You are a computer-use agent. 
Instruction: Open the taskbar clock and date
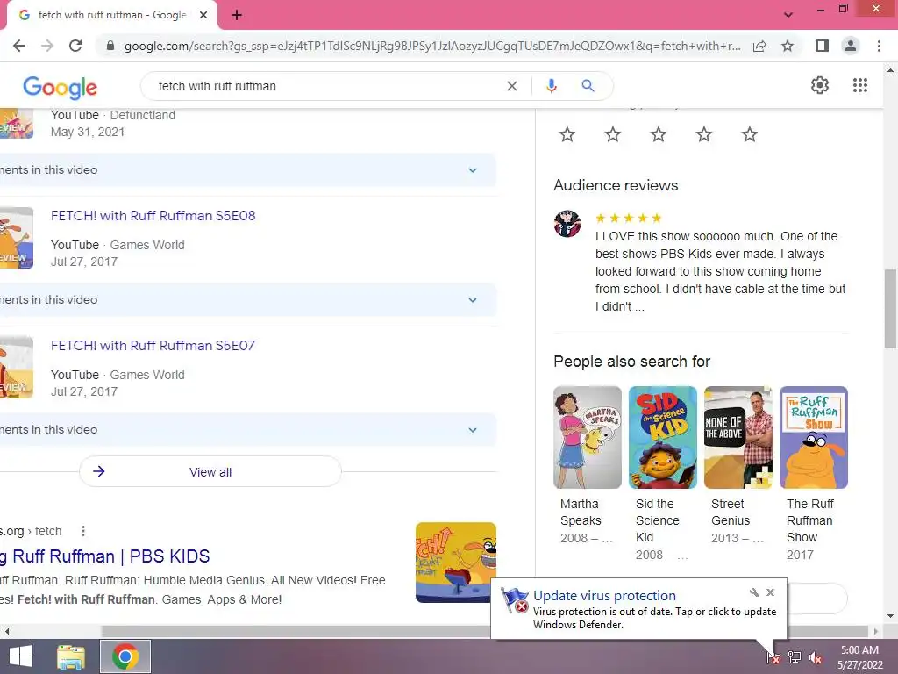coord(859,657)
